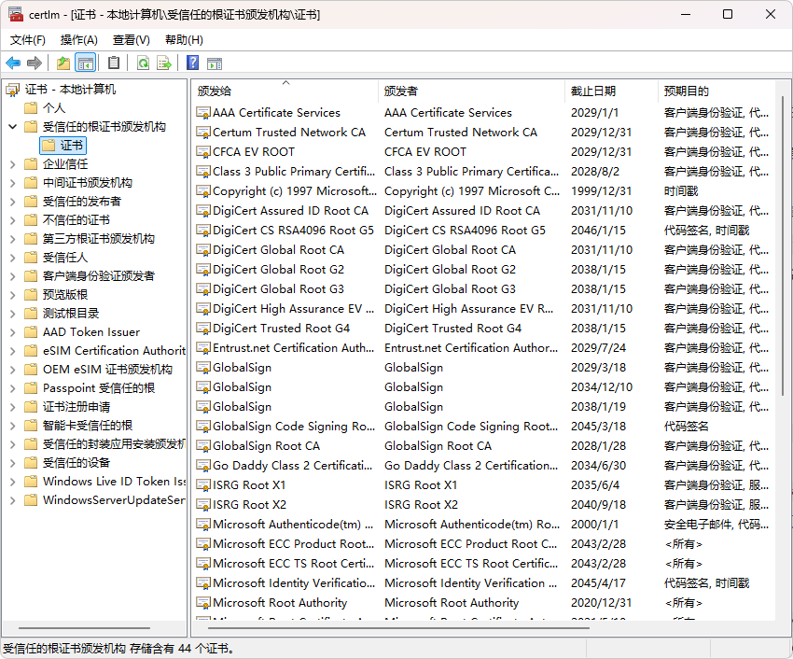Screen dimensions: 793x659
Task: Toggle the Show/Hide Action Pane icon
Action: (215, 63)
